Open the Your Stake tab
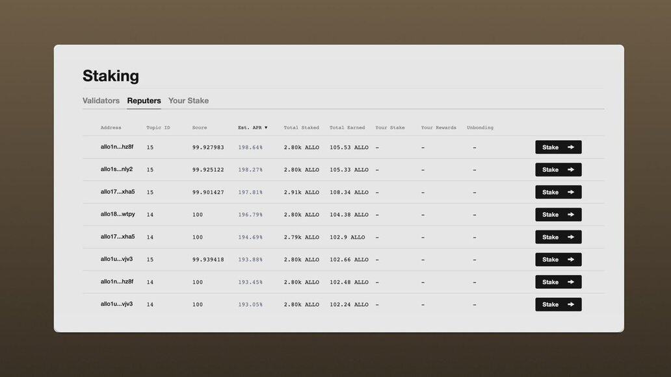 (x=189, y=101)
